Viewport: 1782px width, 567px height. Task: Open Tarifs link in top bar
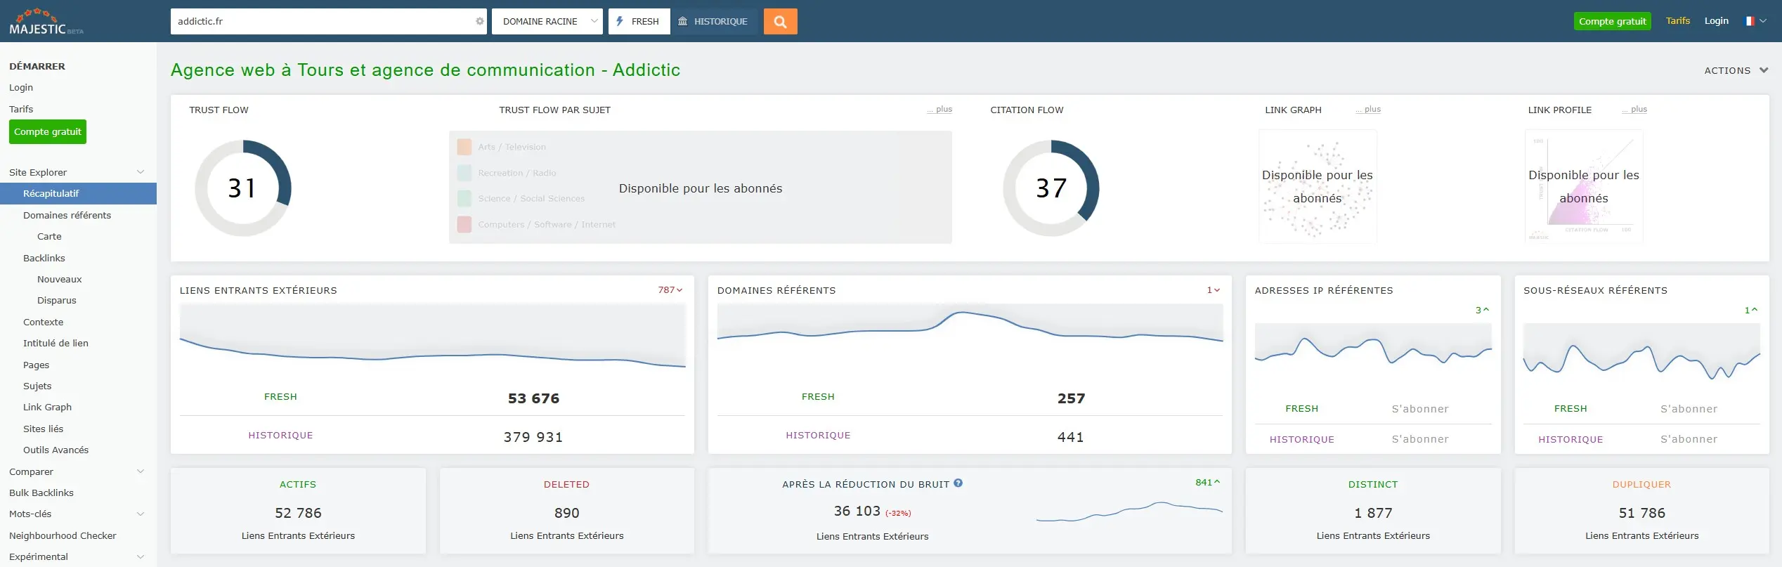1677,21
